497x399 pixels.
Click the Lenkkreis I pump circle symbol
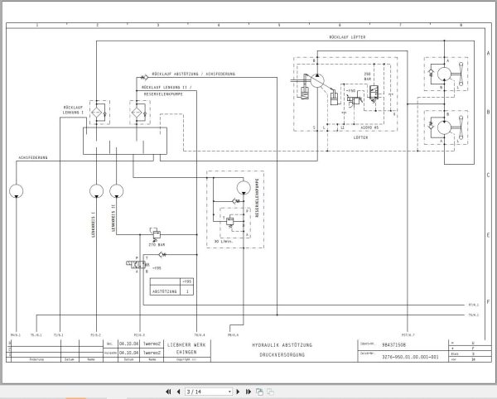[96, 191]
